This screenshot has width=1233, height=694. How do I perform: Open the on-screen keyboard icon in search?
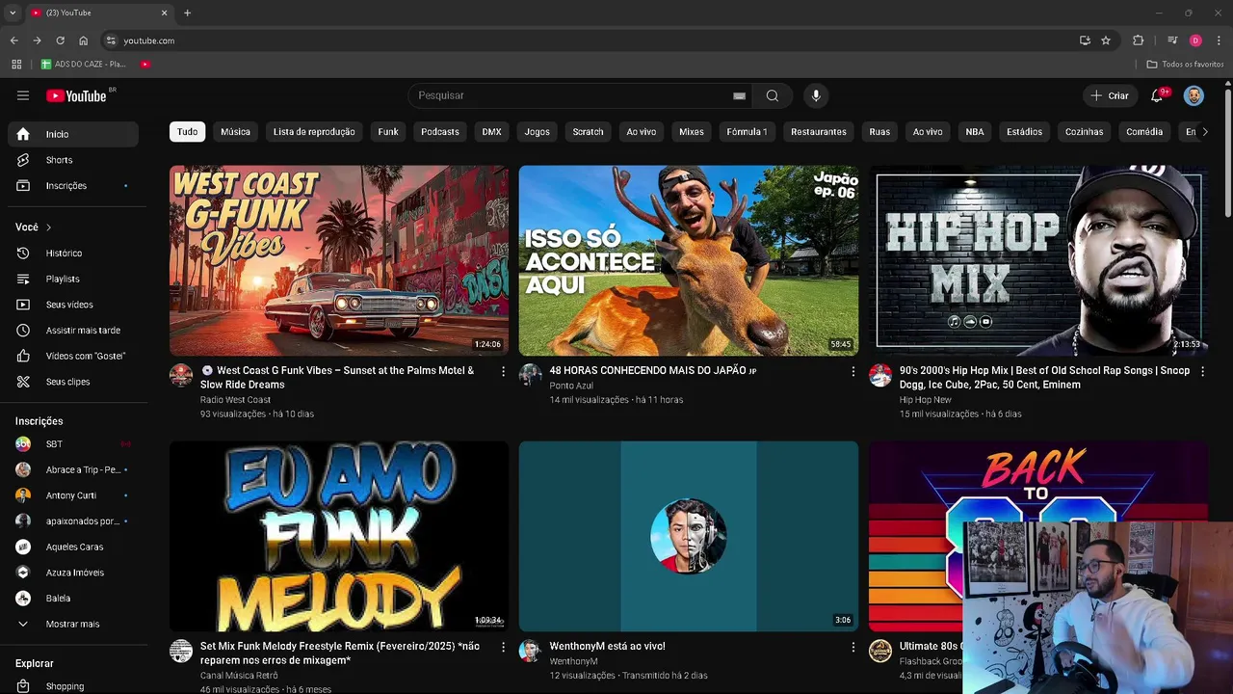739,96
